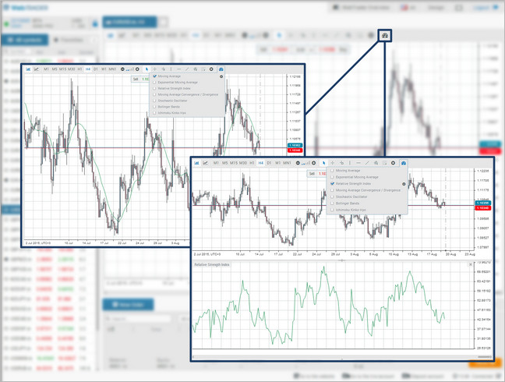Click horizontal scrollbar below the RSI graph

pyautogui.click(x=343, y=357)
